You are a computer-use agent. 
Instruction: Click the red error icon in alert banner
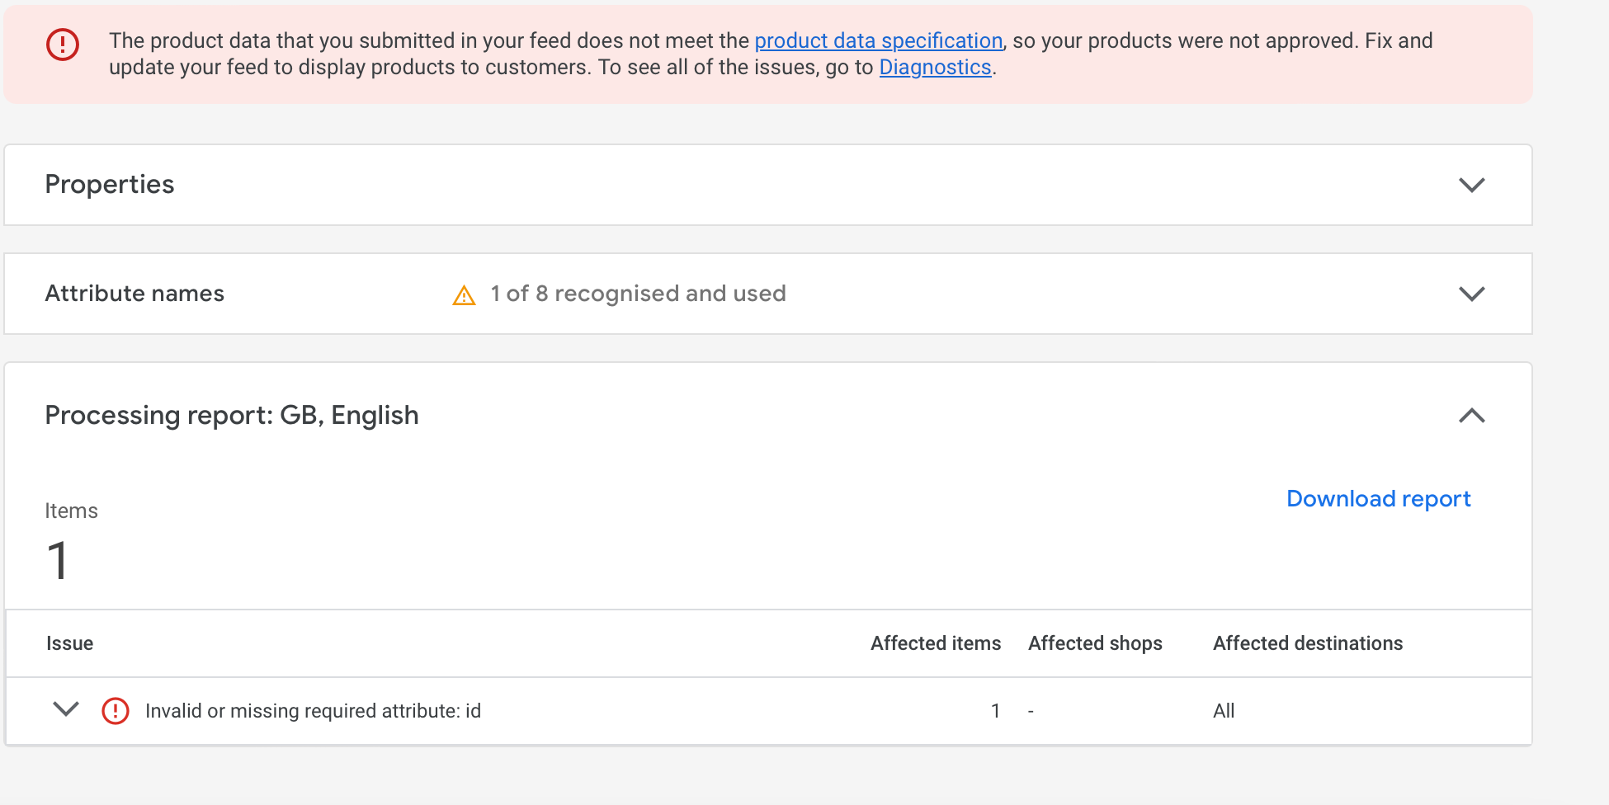tap(63, 45)
